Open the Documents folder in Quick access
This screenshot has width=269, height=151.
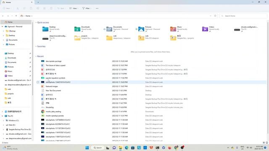click(117, 29)
